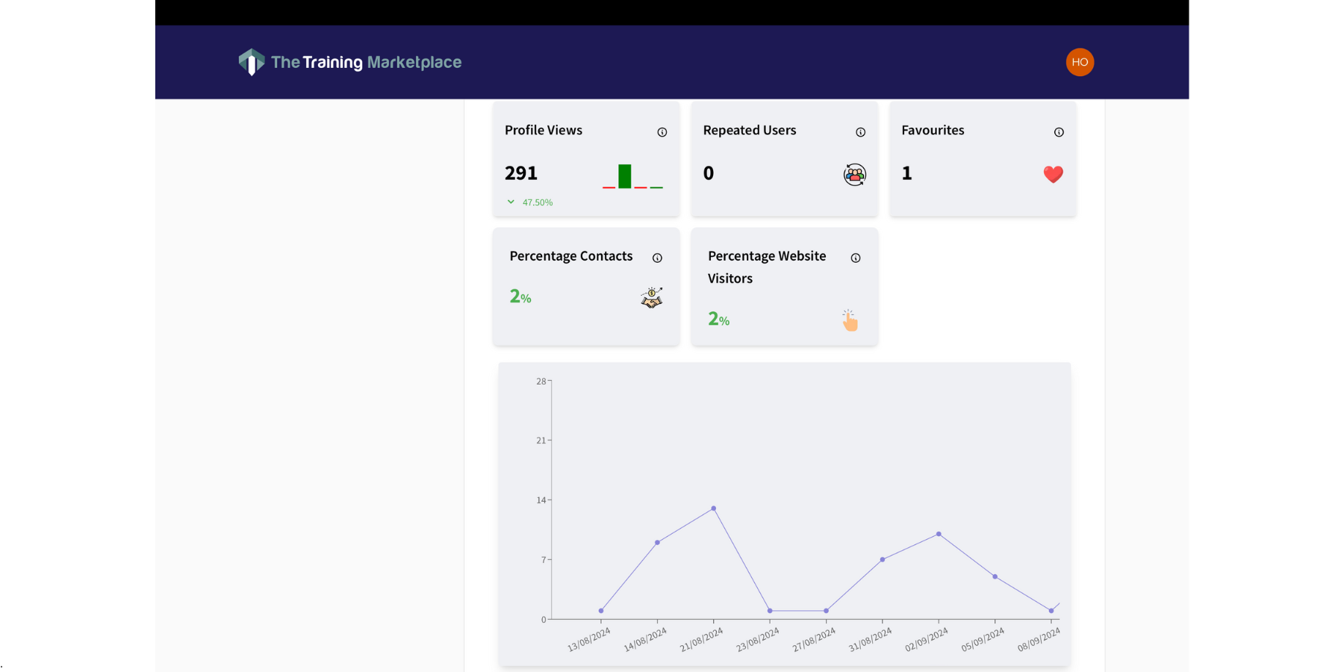Select the 14/08/2024 chart data point
The height and width of the screenshot is (672, 1344).
point(657,543)
